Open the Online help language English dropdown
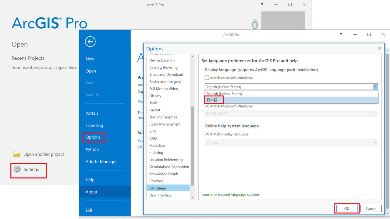Screen dimensions: 390x219 coord(291,143)
